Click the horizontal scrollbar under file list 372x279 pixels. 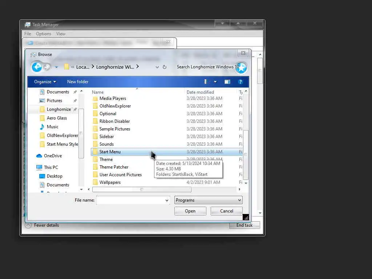click(x=142, y=189)
